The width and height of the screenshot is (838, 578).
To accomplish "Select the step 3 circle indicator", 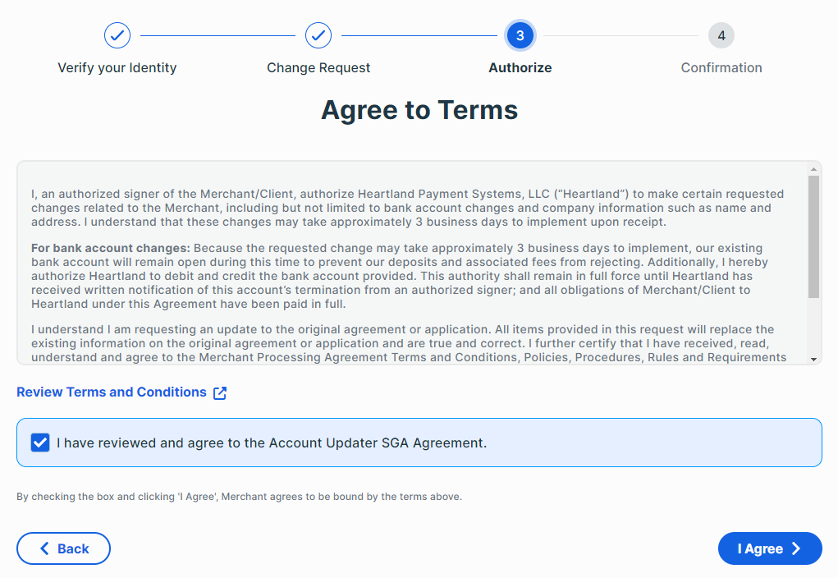I will [x=520, y=35].
